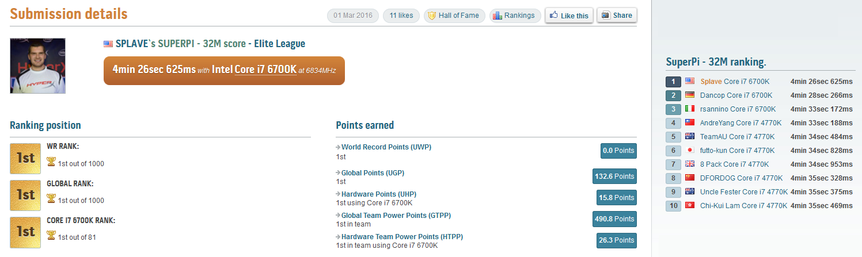Click the Italian flag next to rsannino
Screen dimensions: 862x257
[x=690, y=109]
